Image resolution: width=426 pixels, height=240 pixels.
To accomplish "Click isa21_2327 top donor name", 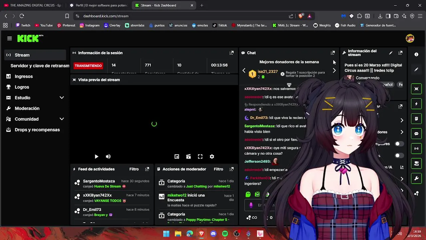I will click(x=268, y=72).
